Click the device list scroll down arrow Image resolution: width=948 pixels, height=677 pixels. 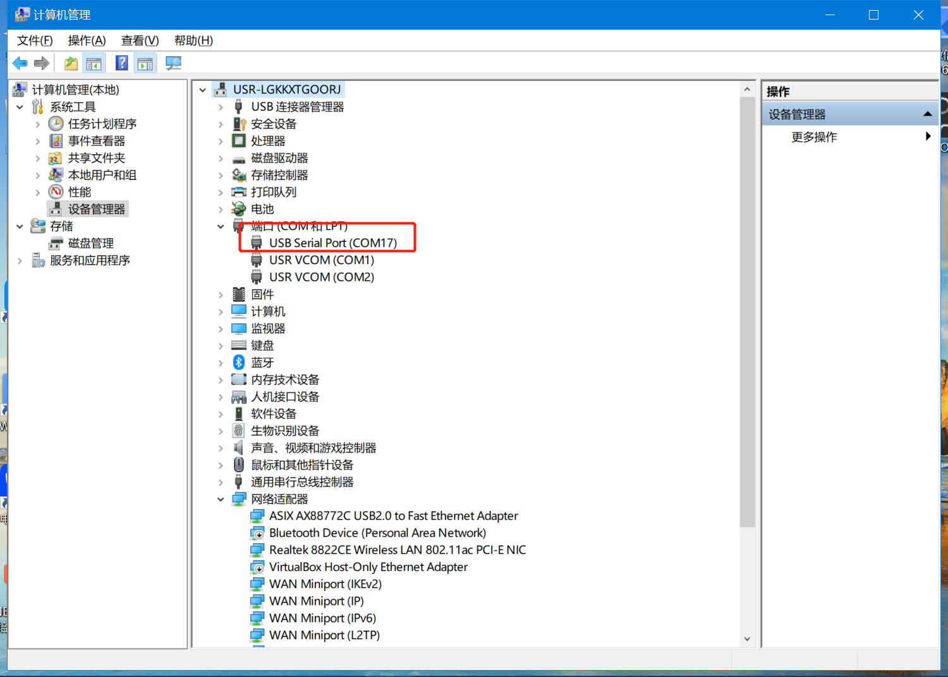point(747,638)
